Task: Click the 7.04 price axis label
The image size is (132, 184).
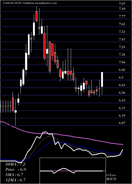Action: pos(122,62)
